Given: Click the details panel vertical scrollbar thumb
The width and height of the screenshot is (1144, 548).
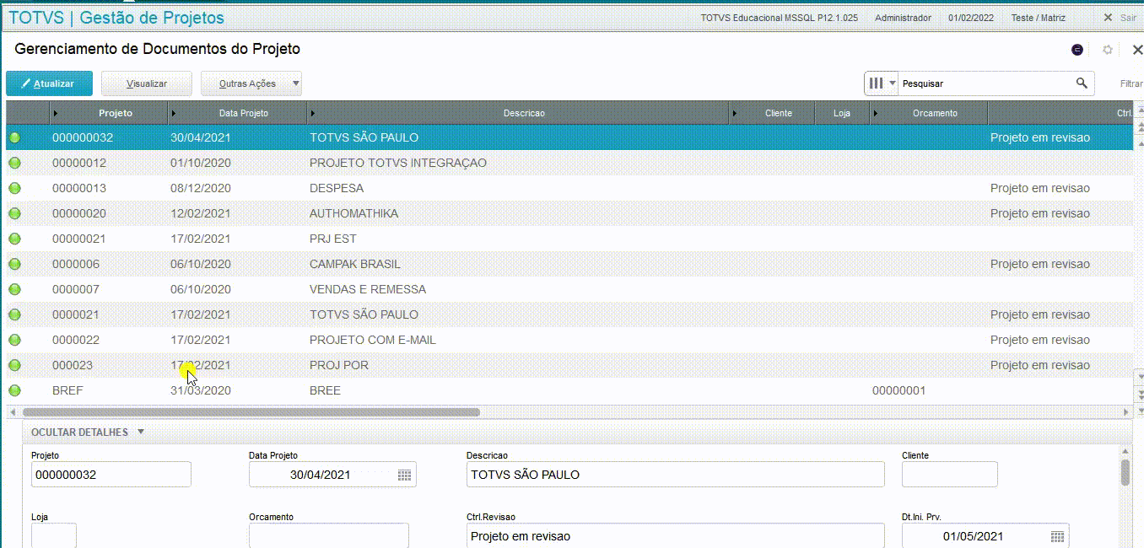Looking at the screenshot, I should click(x=1125, y=472).
